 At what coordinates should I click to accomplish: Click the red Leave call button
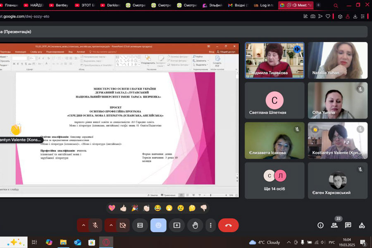(x=228, y=225)
